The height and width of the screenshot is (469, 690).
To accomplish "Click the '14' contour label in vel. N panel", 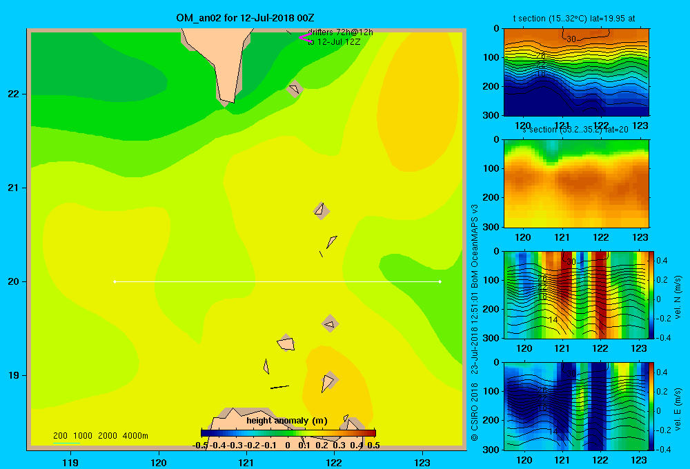I will pyautogui.click(x=553, y=320).
